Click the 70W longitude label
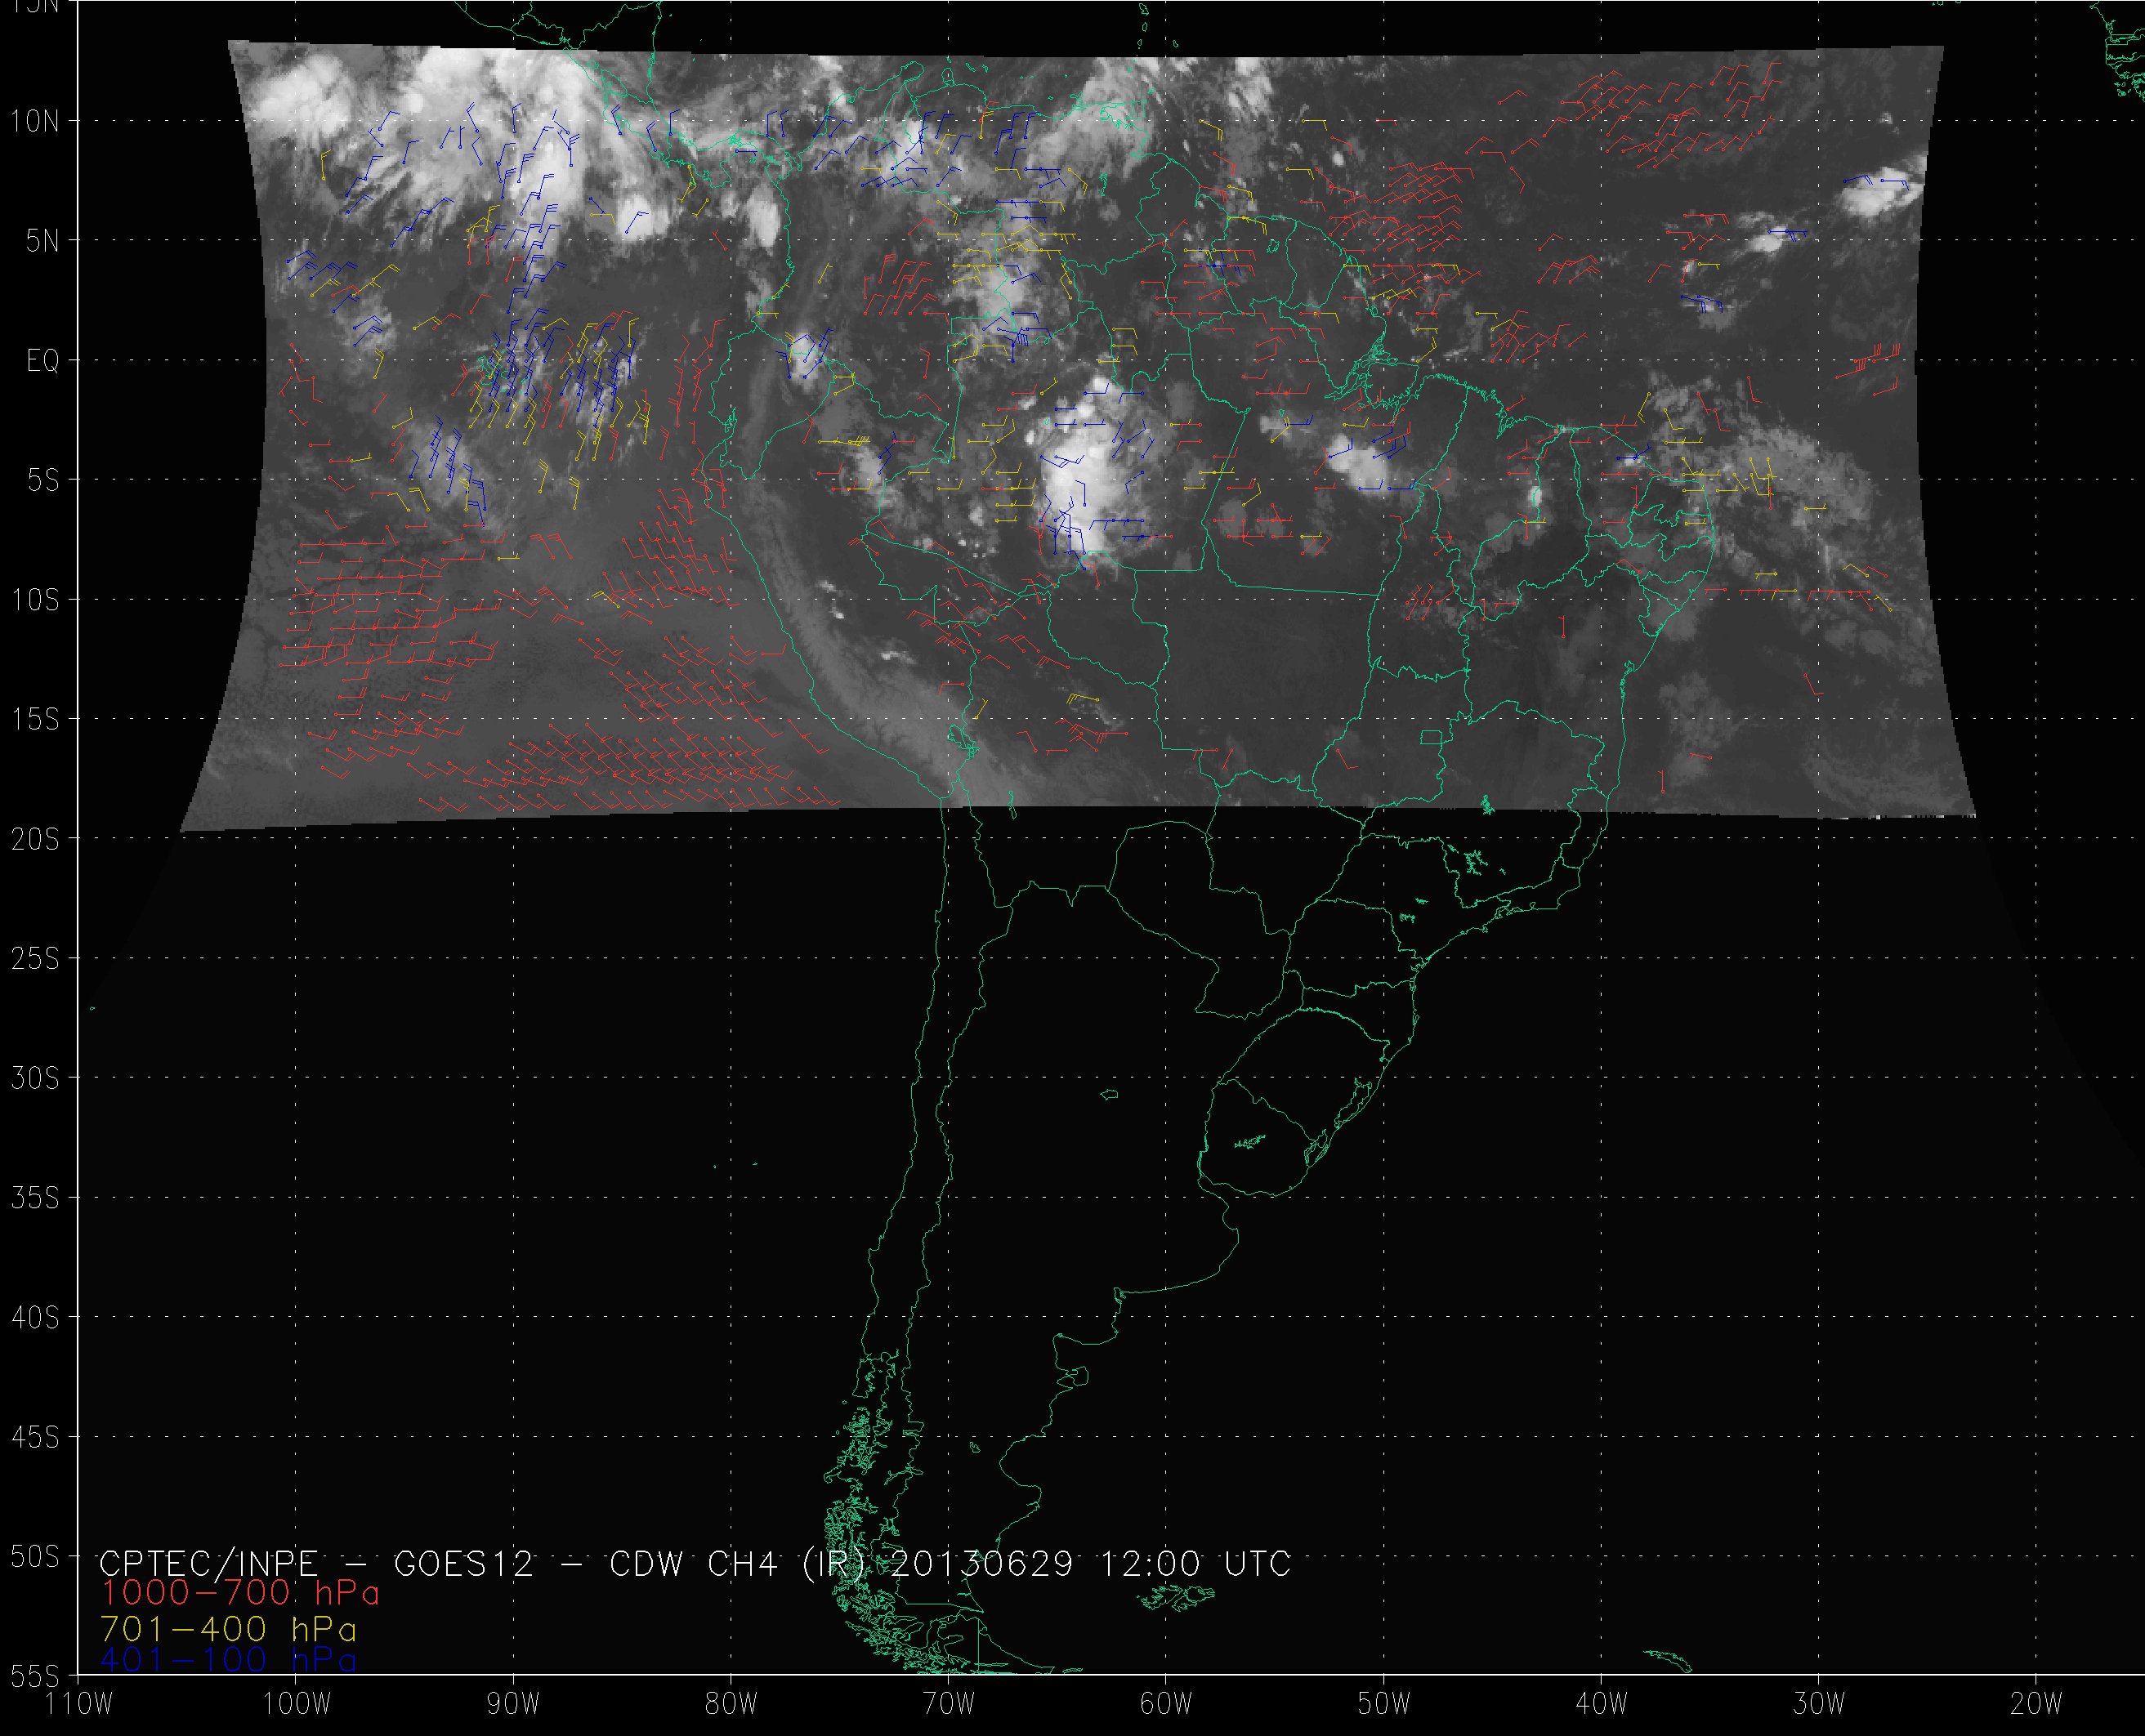This screenshot has width=2145, height=1736. pos(949,1705)
